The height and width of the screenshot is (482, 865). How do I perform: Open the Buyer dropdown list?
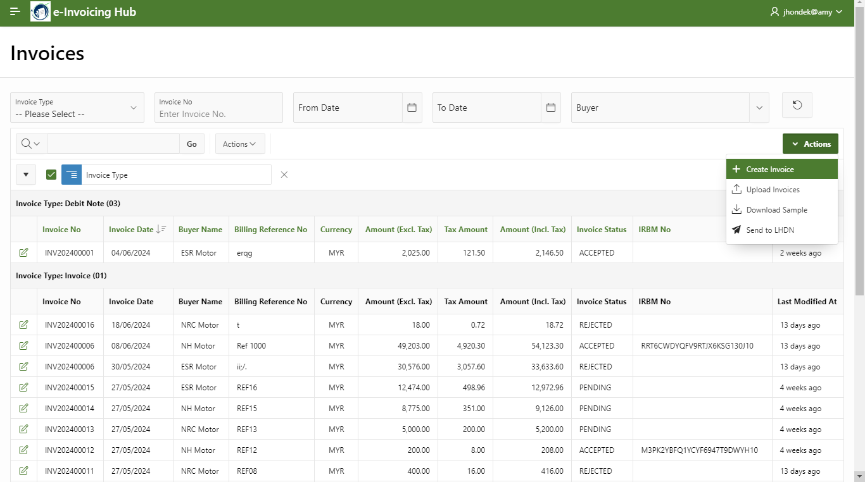[x=759, y=108]
